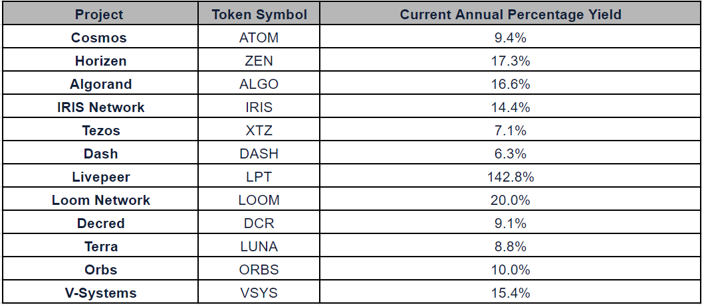Click the Terra 8.8% yield cell
Image resolution: width=702 pixels, height=305 pixels.
point(510,247)
